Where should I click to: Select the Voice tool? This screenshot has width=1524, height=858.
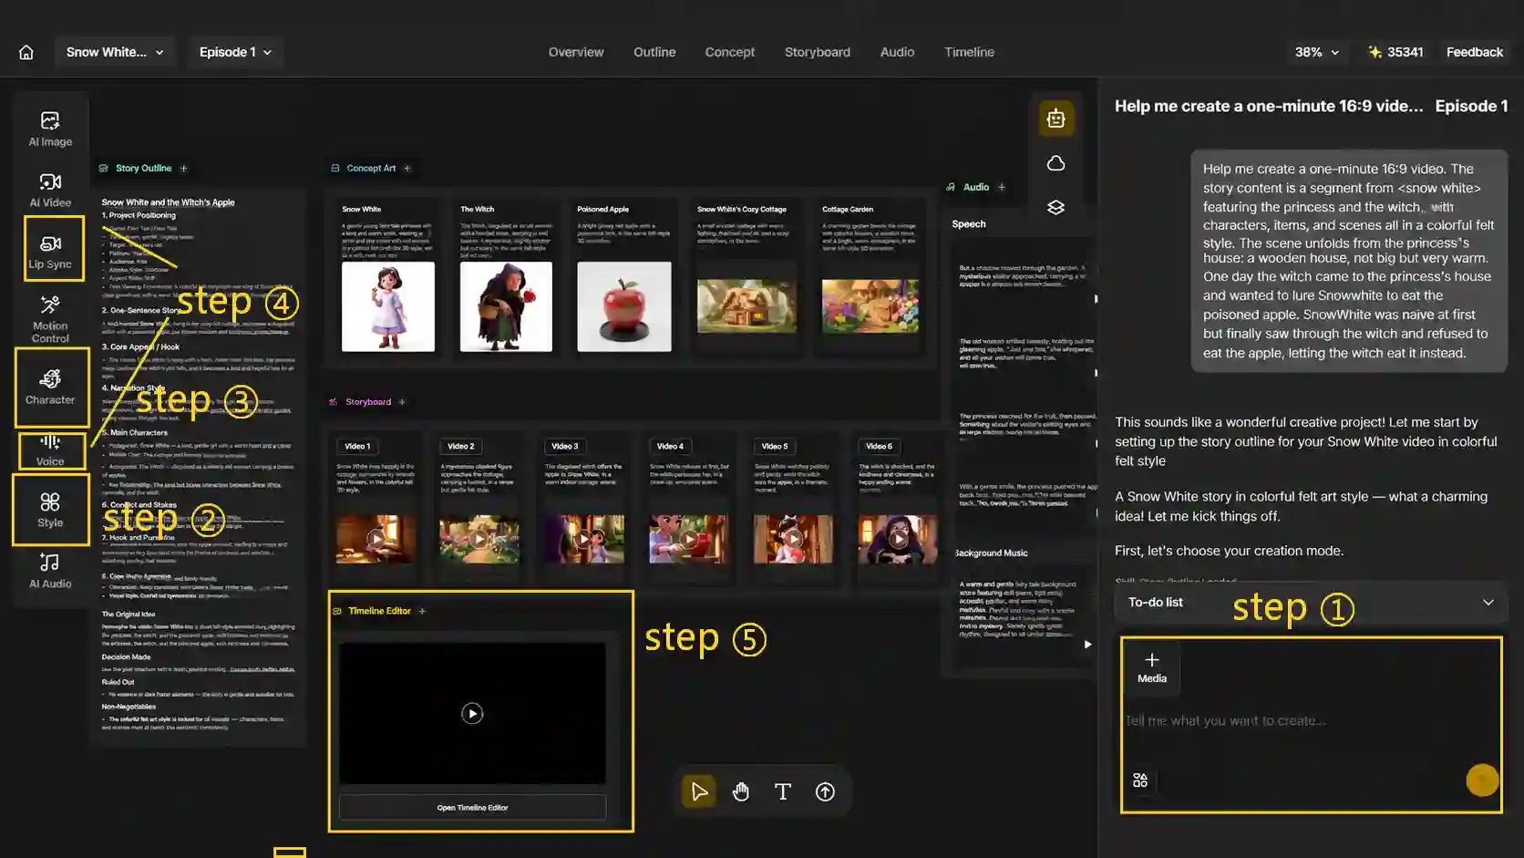tap(50, 450)
